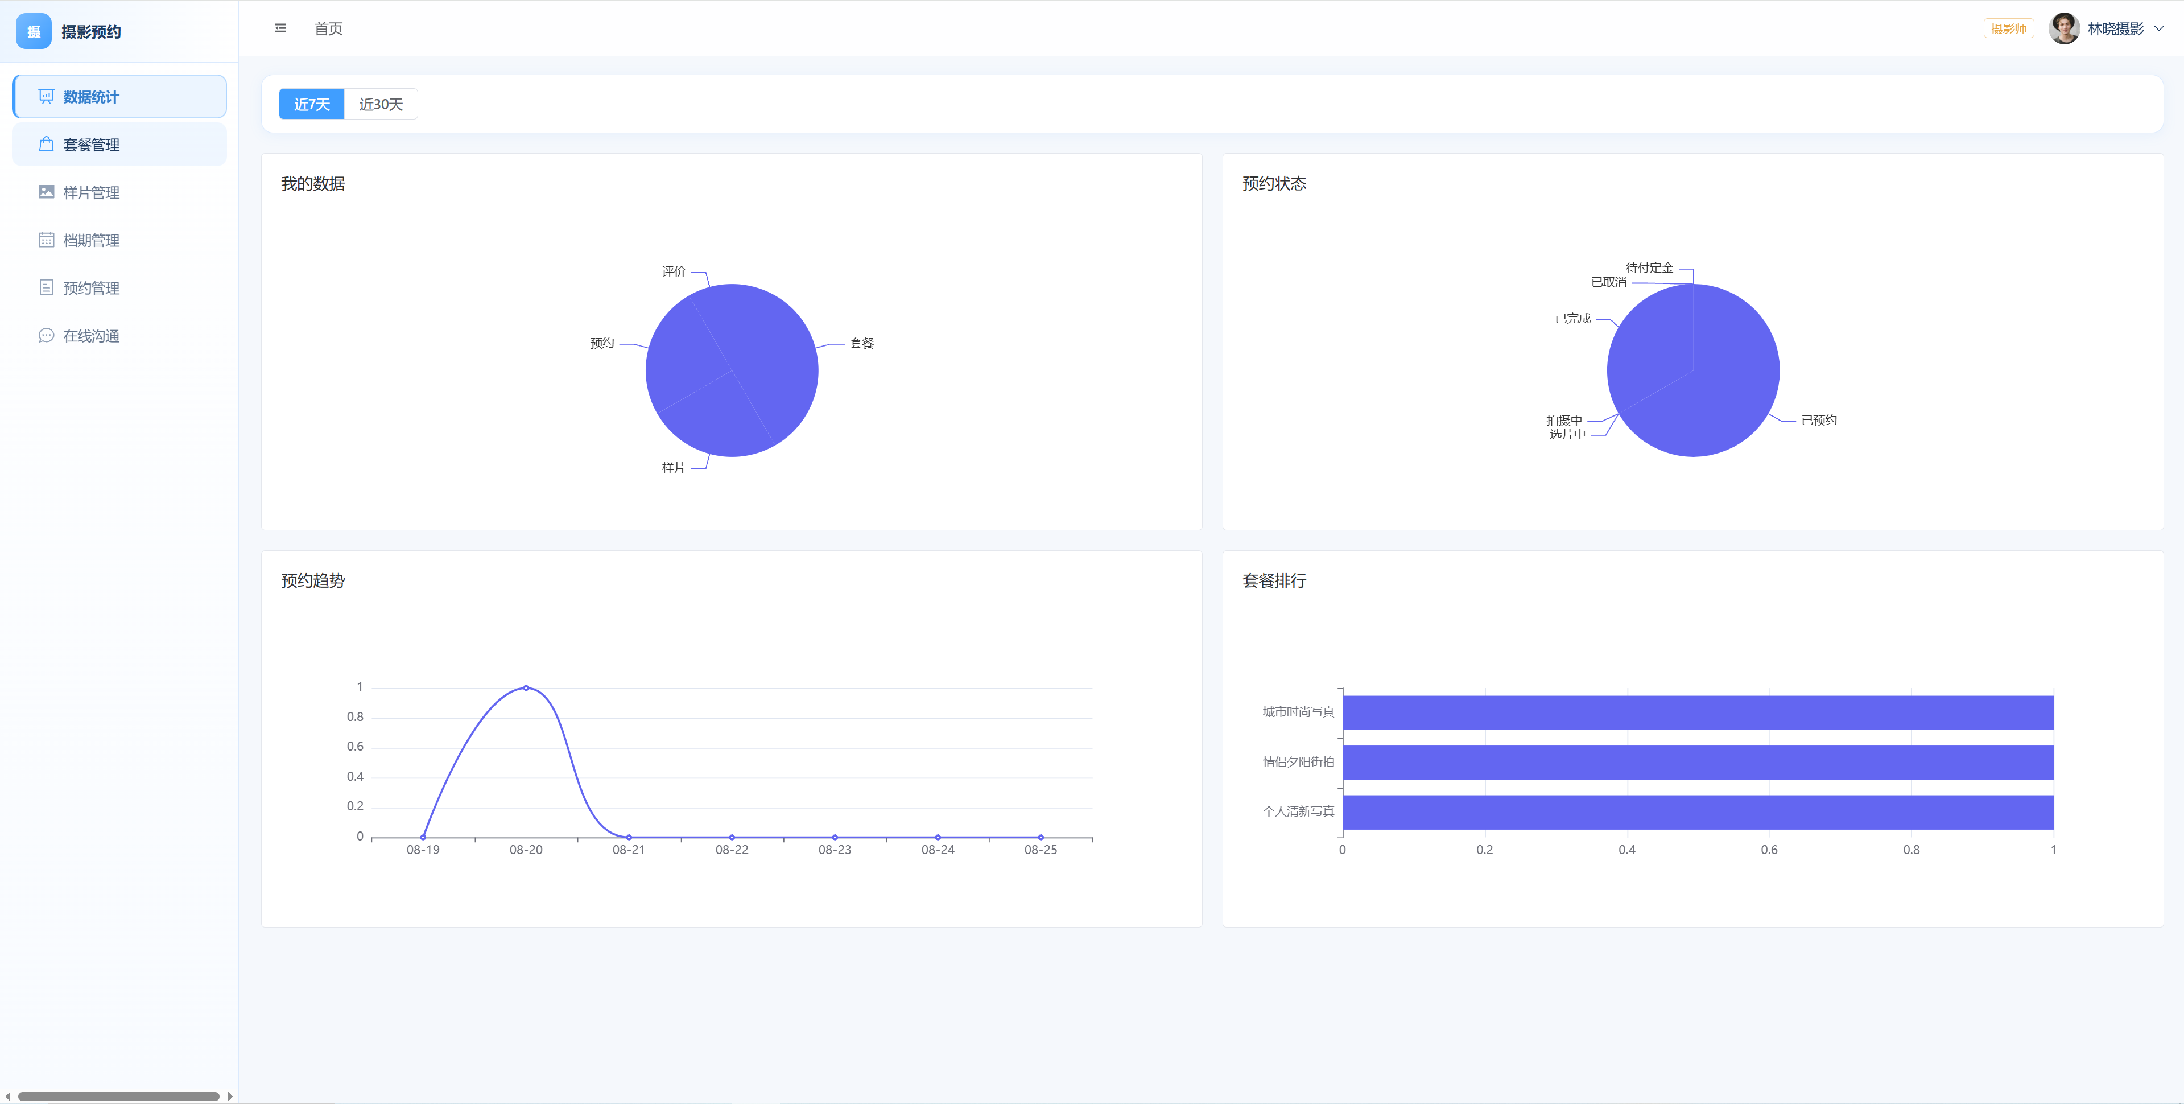Click the 已预约 status label
This screenshot has width=2184, height=1104.
(x=1819, y=421)
